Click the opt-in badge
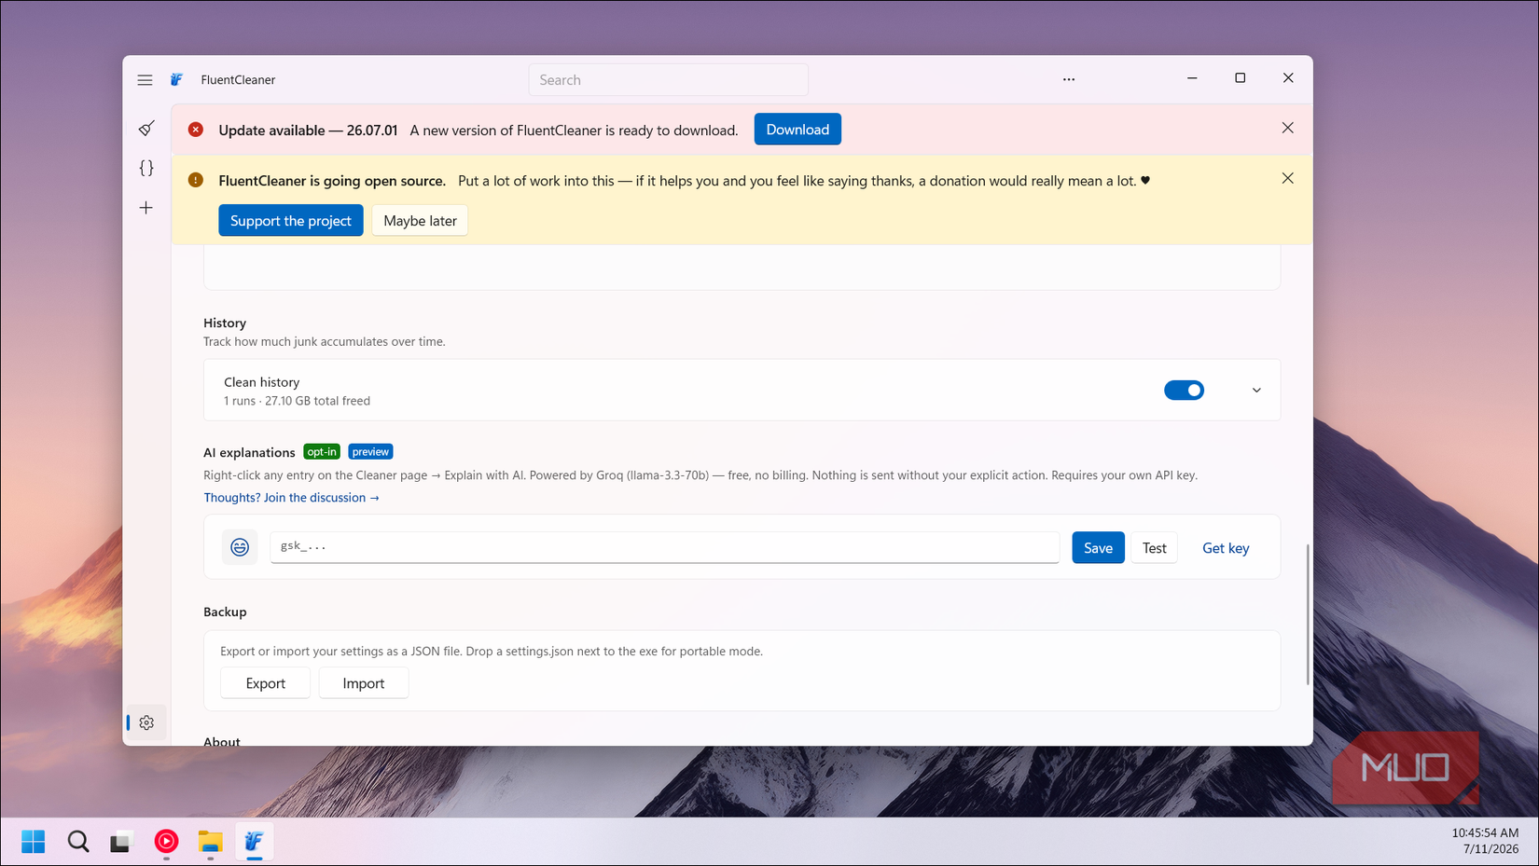The height and width of the screenshot is (866, 1539). pyautogui.click(x=322, y=452)
